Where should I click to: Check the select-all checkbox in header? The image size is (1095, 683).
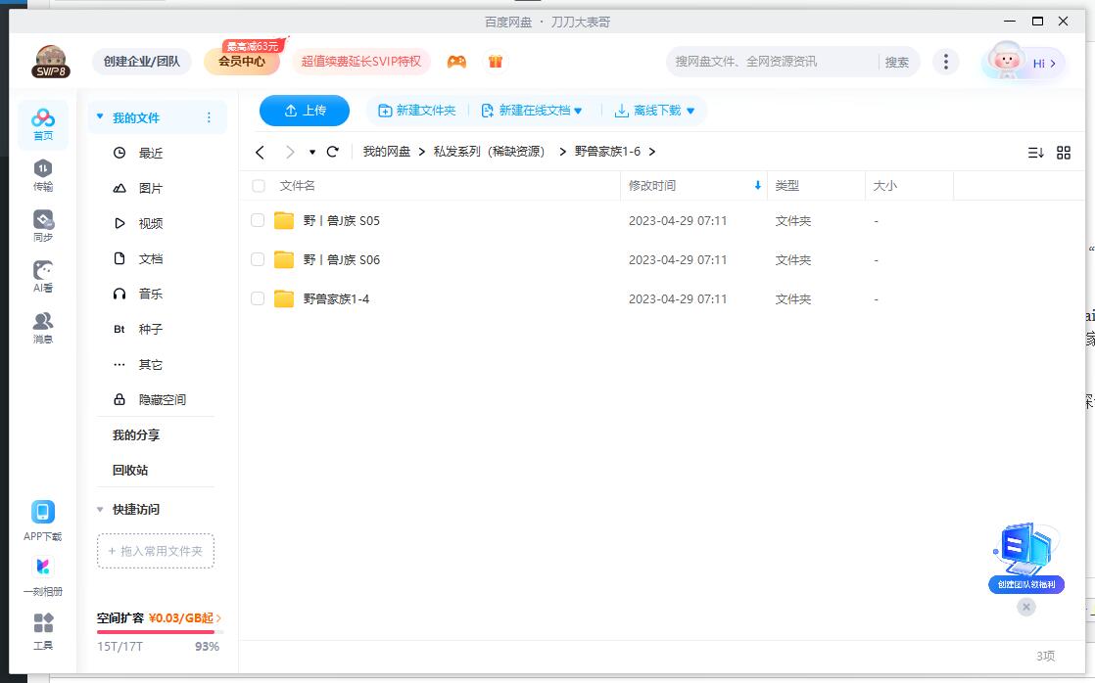pyautogui.click(x=258, y=185)
